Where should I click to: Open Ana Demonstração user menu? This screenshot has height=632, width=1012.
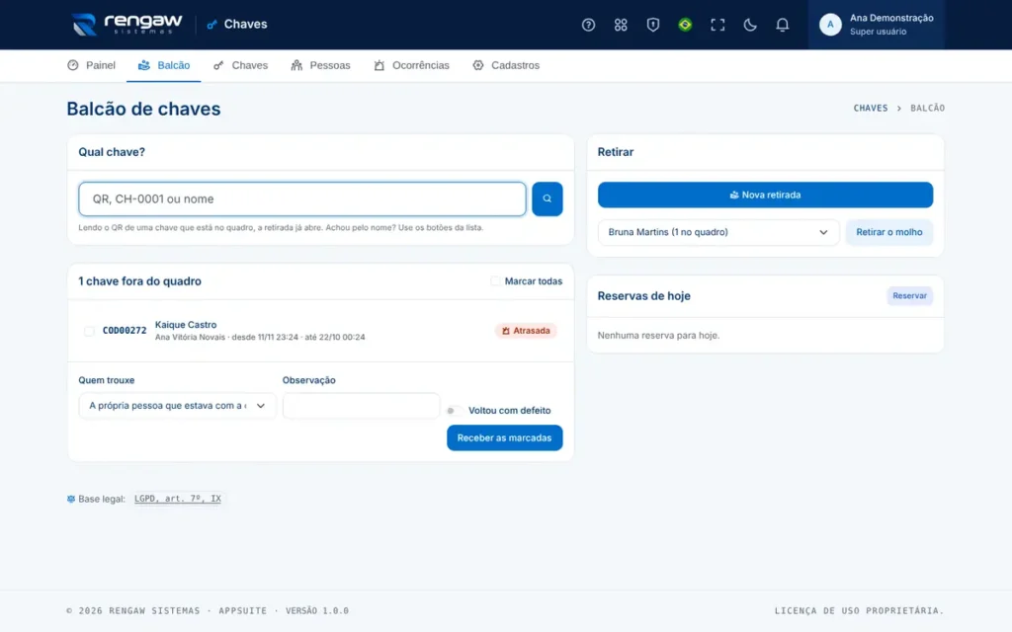point(876,25)
